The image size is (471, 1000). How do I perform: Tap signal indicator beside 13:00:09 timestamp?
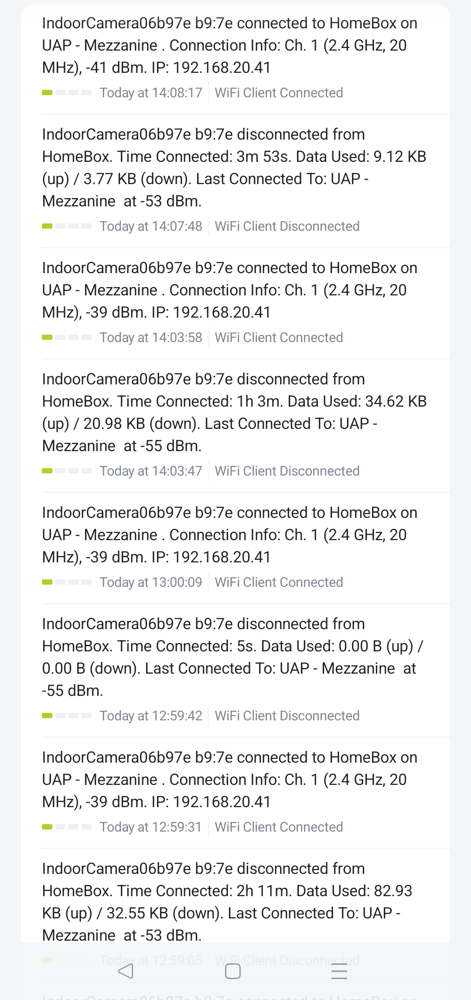tap(67, 582)
